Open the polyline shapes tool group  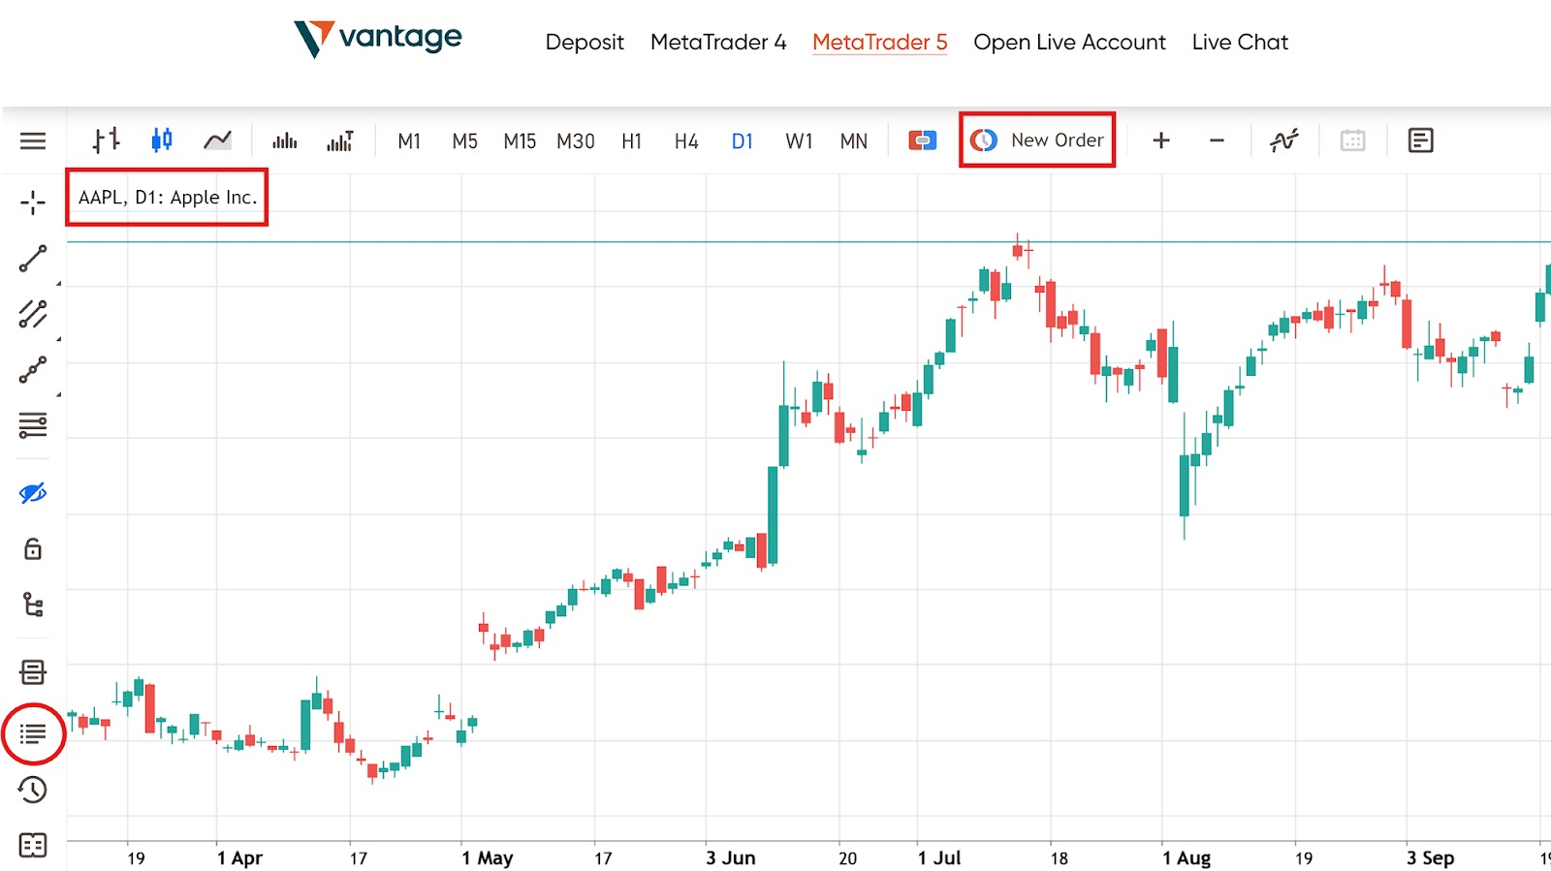point(33,370)
